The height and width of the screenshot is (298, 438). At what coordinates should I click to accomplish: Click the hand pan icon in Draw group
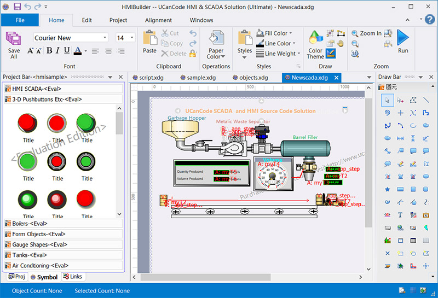pyautogui.click(x=340, y=44)
